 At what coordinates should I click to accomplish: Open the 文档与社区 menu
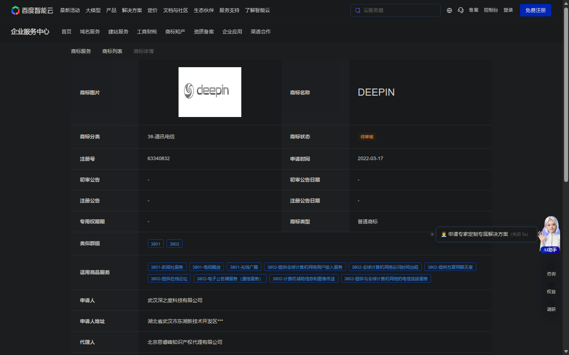176,10
